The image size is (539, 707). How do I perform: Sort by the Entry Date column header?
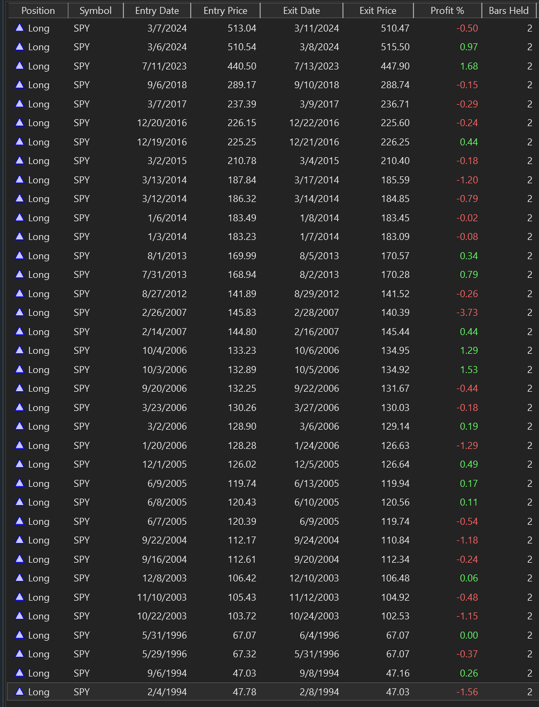pos(157,11)
